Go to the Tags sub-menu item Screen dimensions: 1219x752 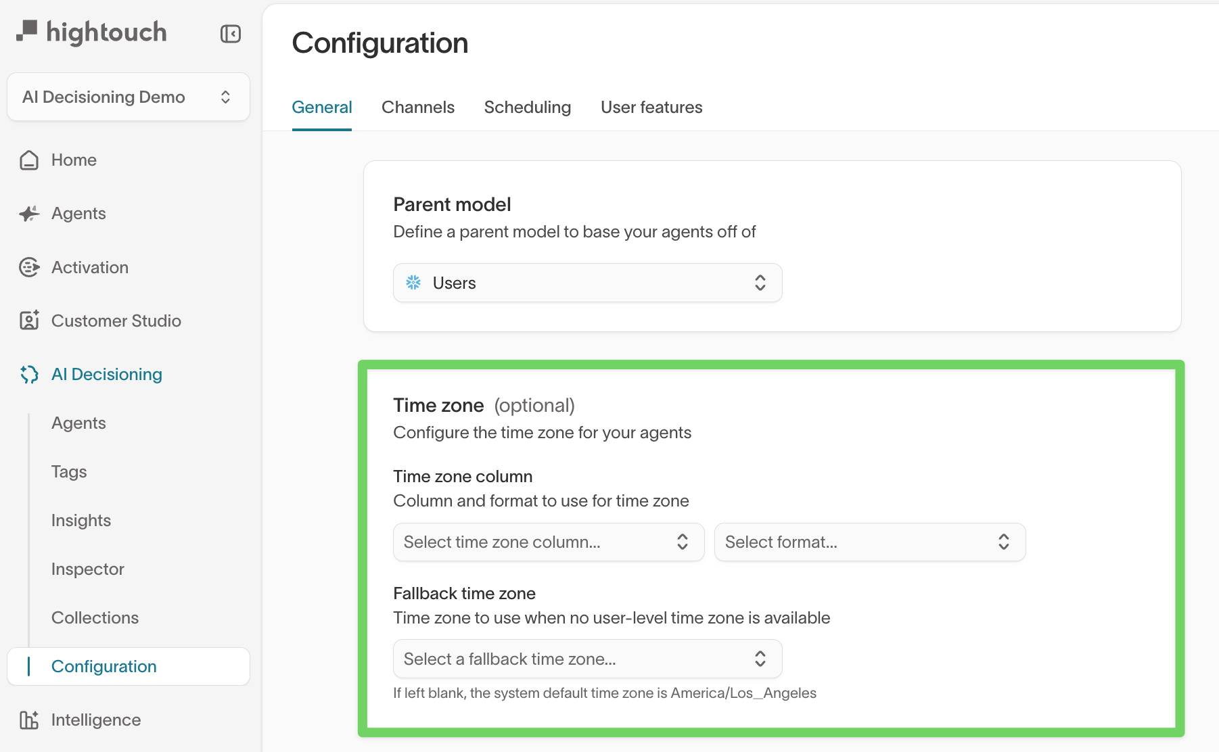coord(69,471)
